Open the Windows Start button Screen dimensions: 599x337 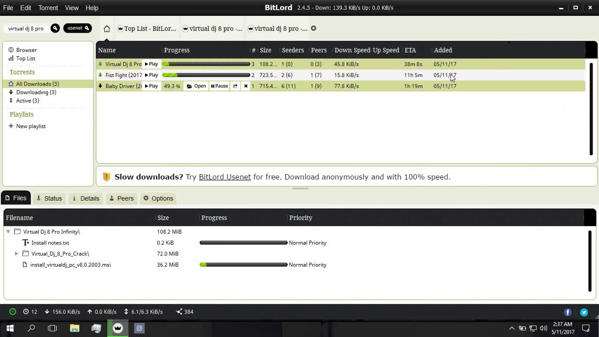(x=10, y=328)
